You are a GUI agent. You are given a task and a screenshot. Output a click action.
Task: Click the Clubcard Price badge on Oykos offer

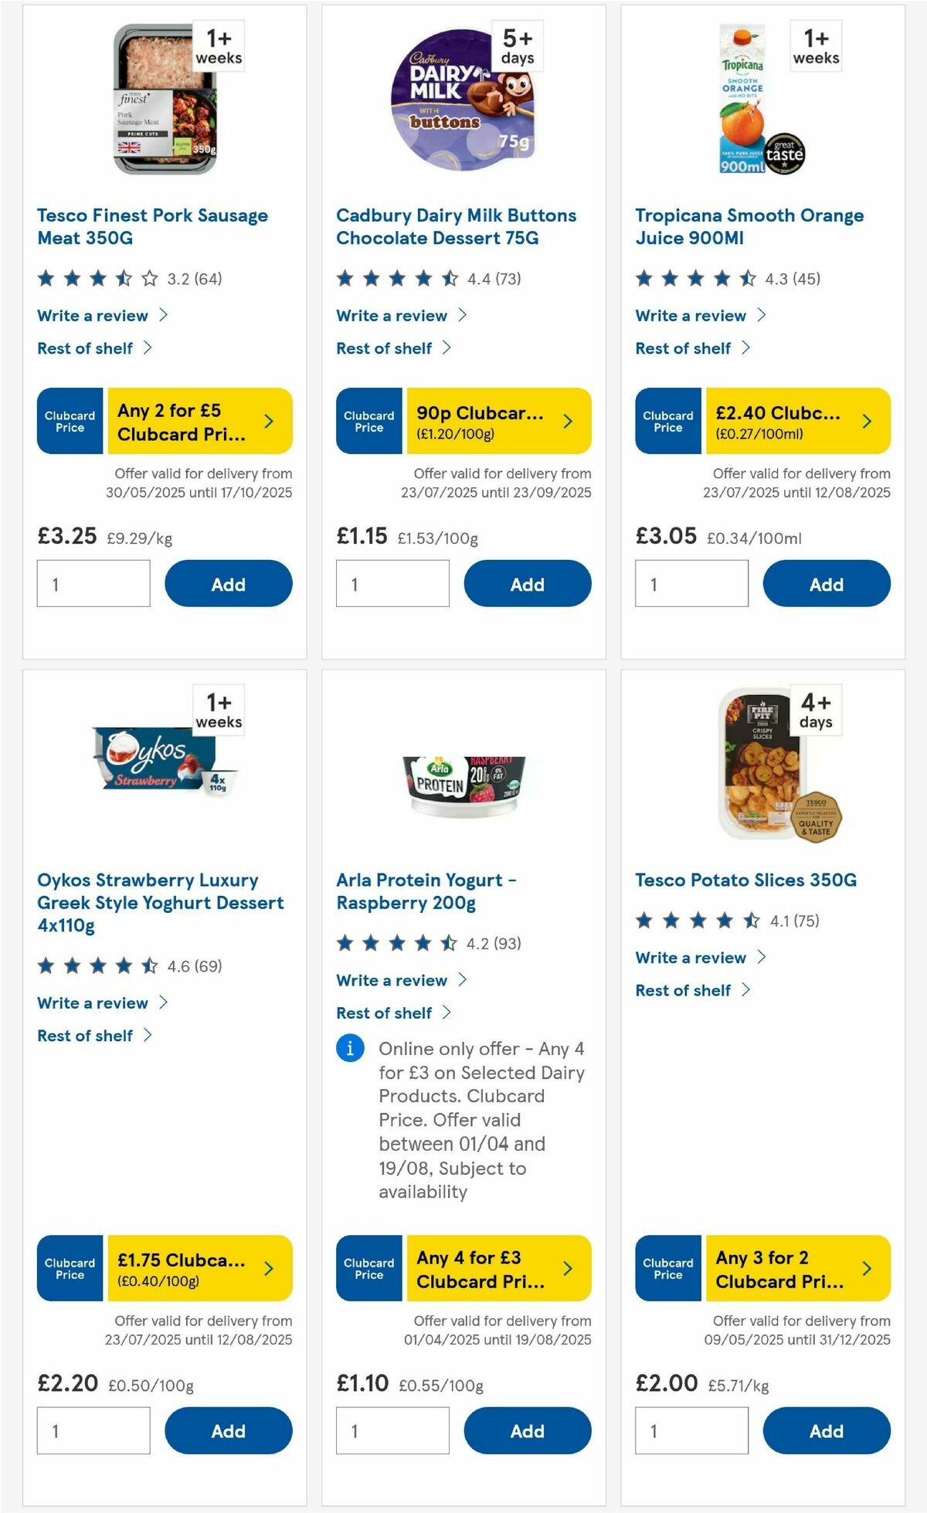(69, 1268)
